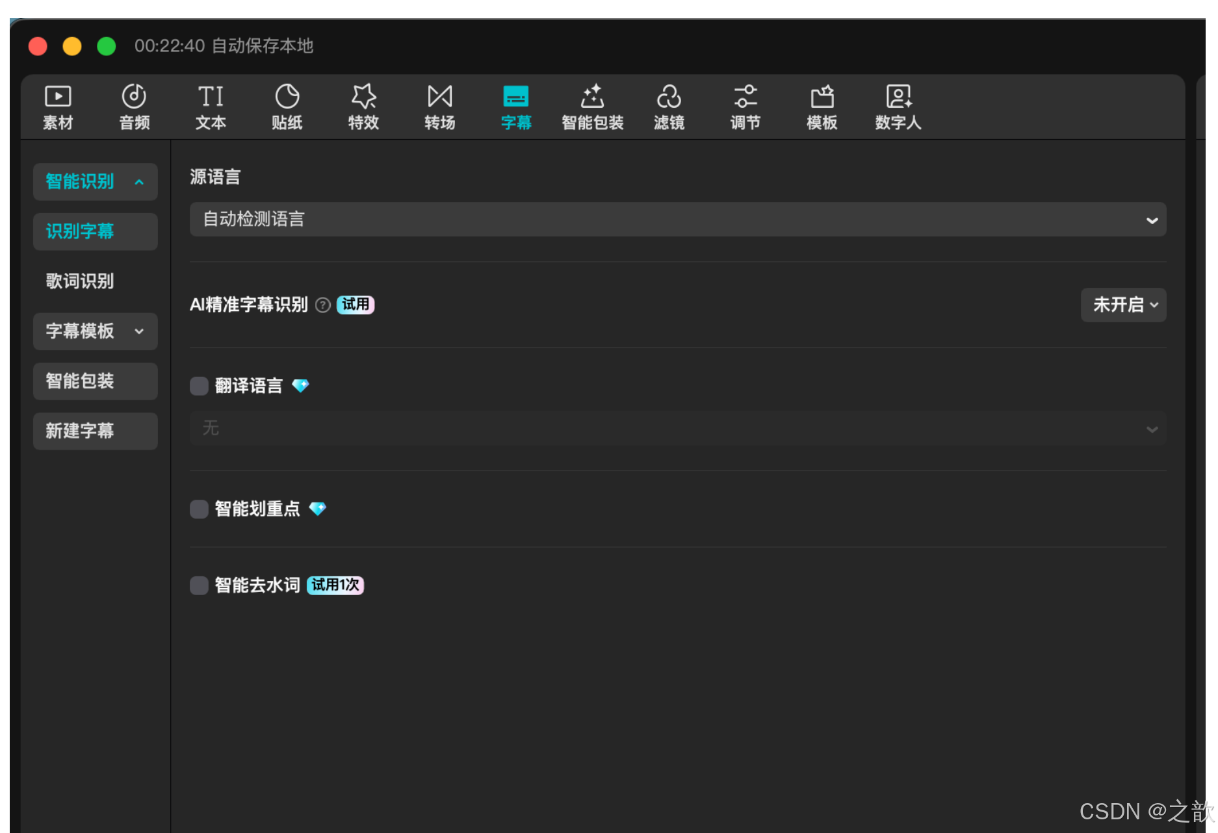
Task: Click the diamond icon next to 翻译语言
Action: coord(300,385)
